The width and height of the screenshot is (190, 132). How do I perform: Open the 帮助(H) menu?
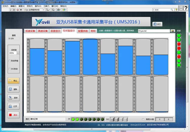(63, 6)
